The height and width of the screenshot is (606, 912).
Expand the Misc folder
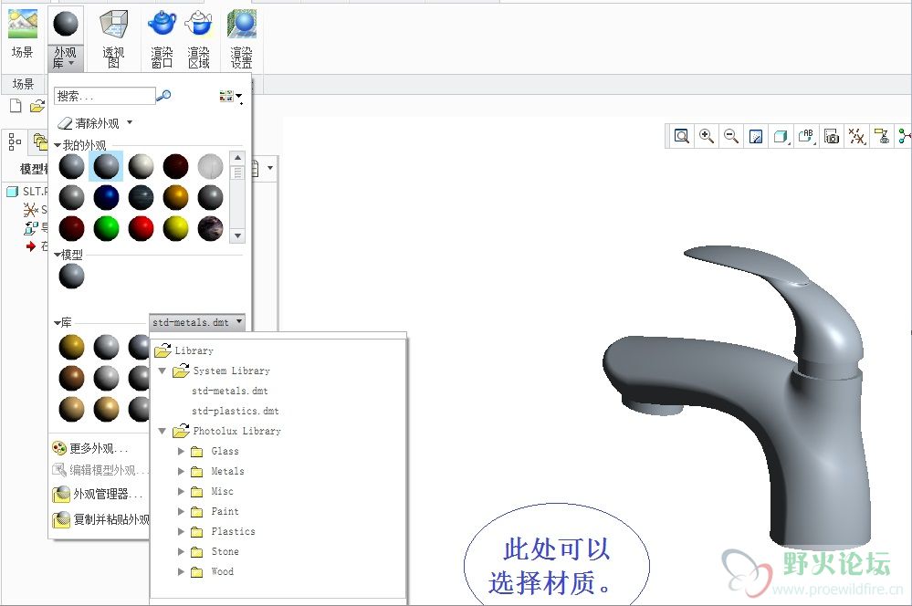coord(181,491)
